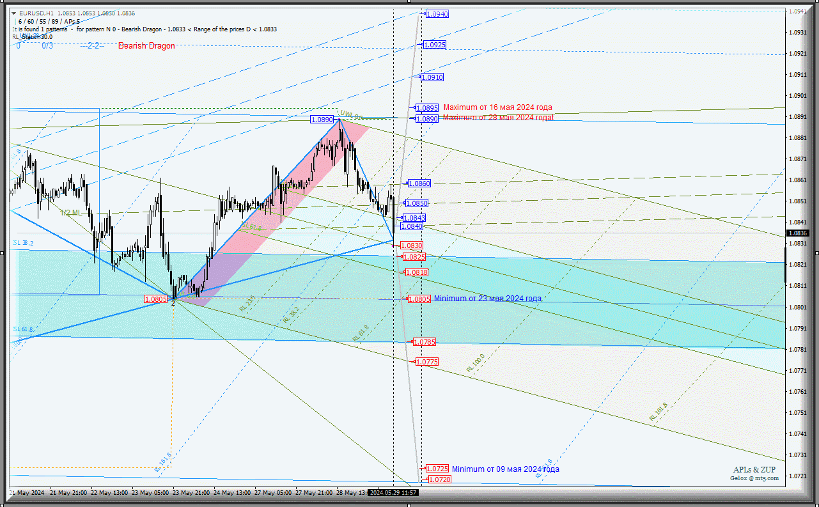Click the current price marker 1.0836
The width and height of the screenshot is (819, 507).
(x=799, y=233)
